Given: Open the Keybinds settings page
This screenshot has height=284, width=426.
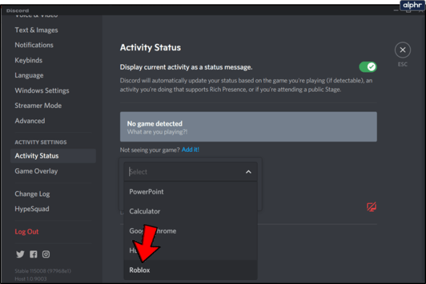Looking at the screenshot, I should [x=28, y=61].
